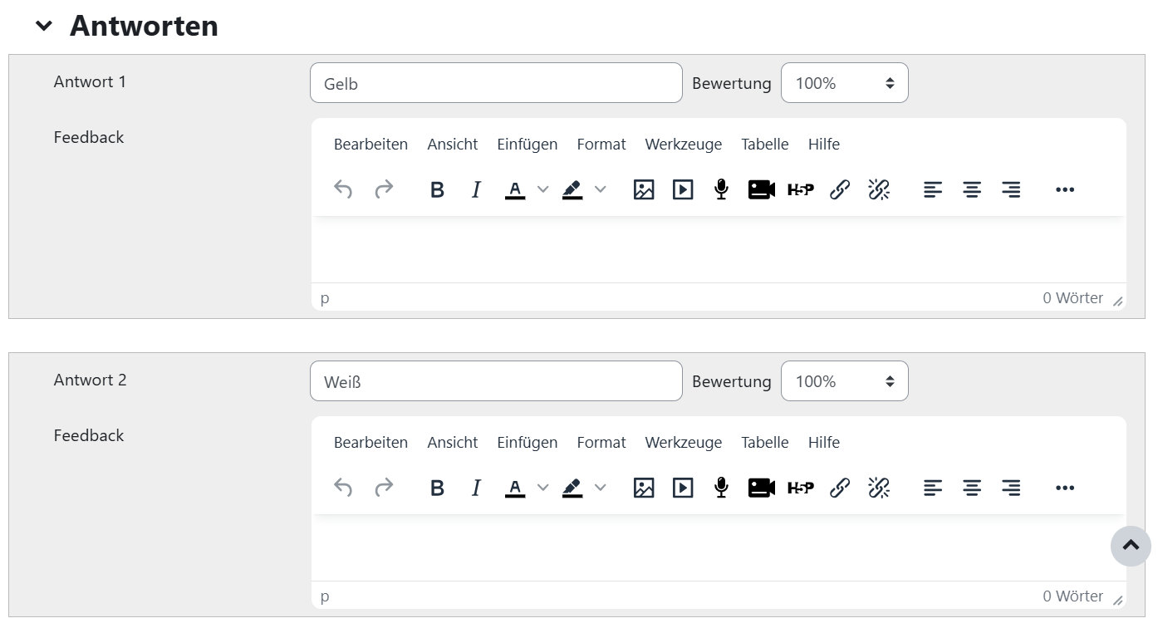Insert image in Antwort 1 feedback editor
This screenshot has height=628, width=1158.
644,189
